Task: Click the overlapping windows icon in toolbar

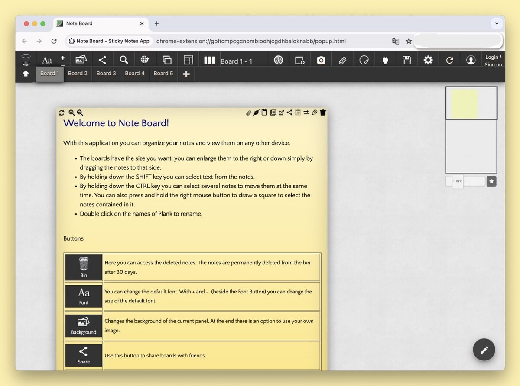Action: click(167, 60)
